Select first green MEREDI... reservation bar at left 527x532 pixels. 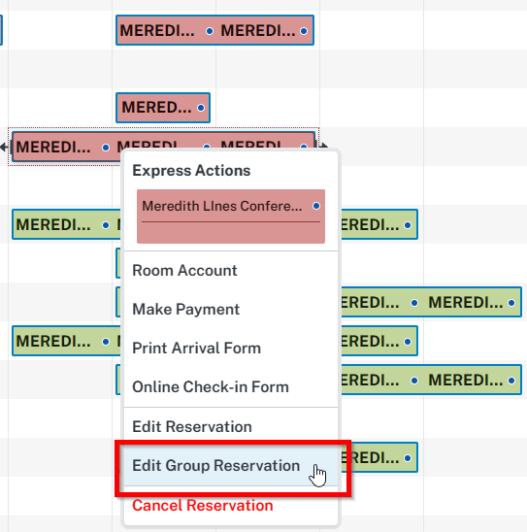[66, 224]
